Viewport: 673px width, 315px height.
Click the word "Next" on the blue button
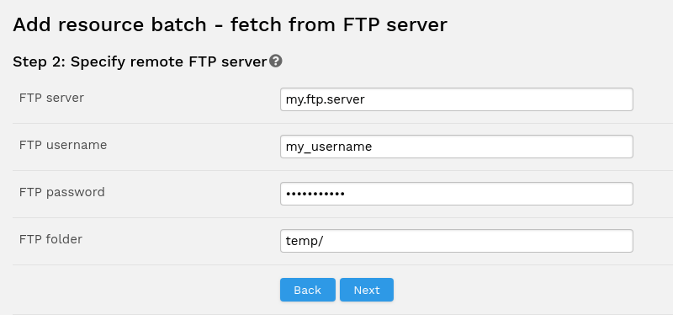pos(367,290)
